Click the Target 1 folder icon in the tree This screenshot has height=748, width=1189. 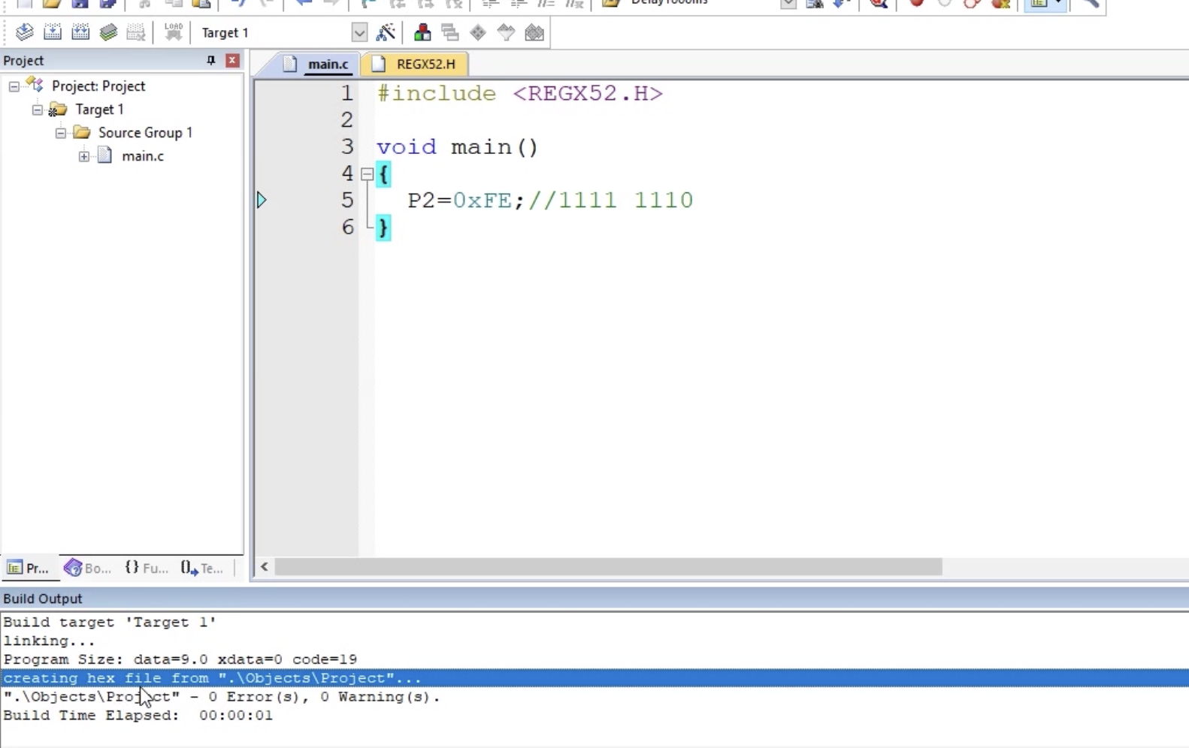click(58, 110)
